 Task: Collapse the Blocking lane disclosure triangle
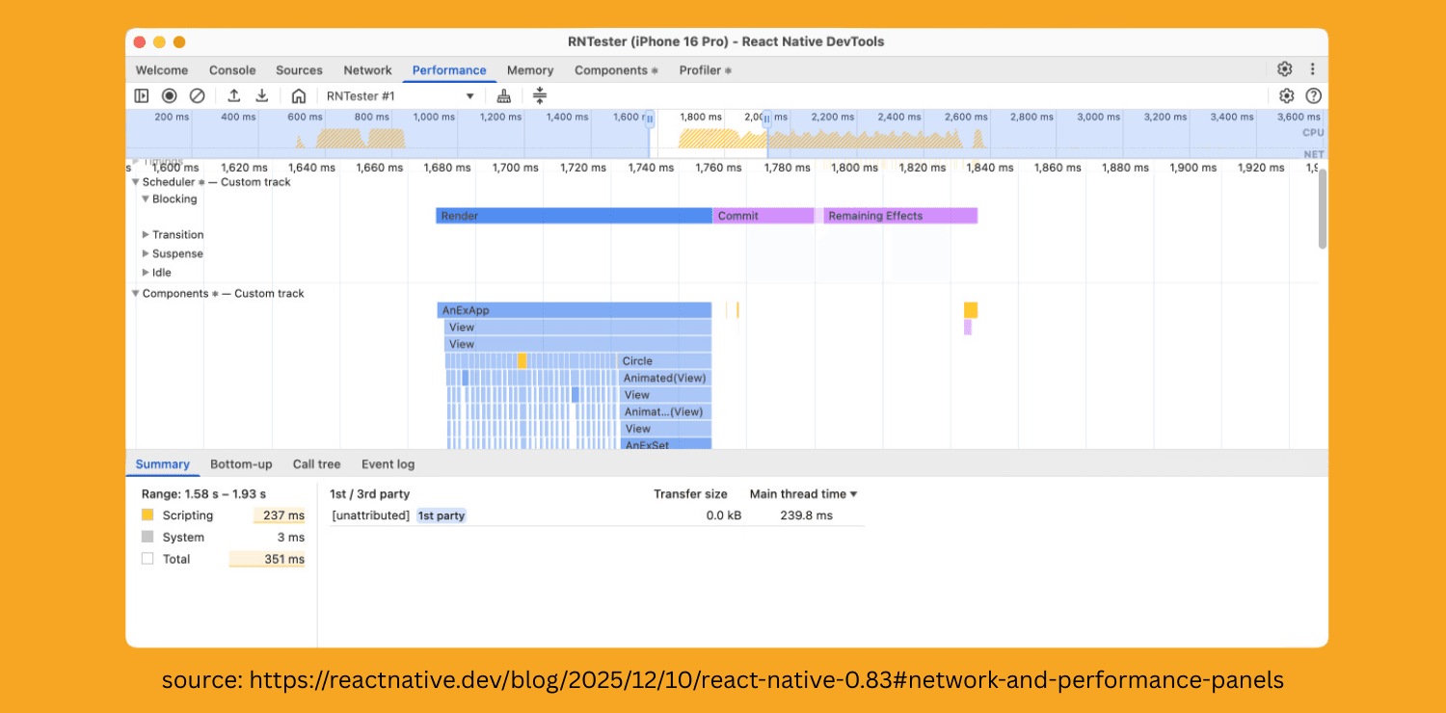(145, 198)
